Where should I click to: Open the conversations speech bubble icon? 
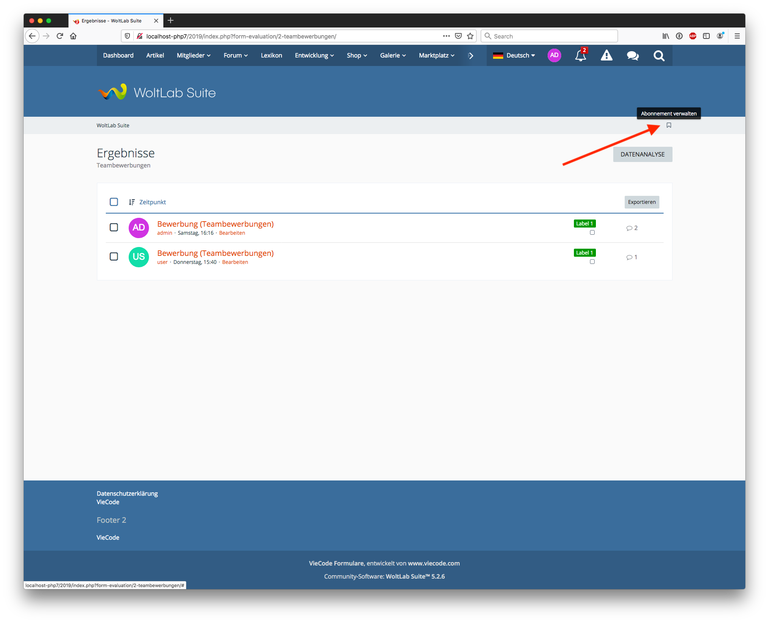pos(633,55)
